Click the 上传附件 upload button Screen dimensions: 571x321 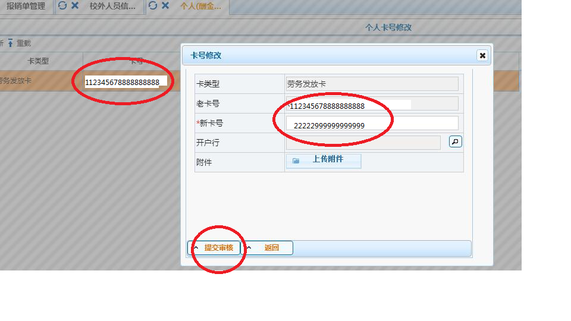324,160
